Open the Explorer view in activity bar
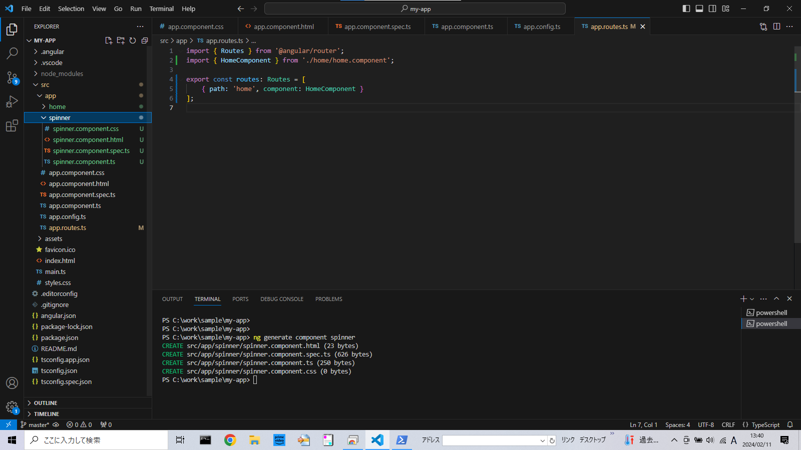Viewport: 801px width, 450px height. pyautogui.click(x=12, y=29)
